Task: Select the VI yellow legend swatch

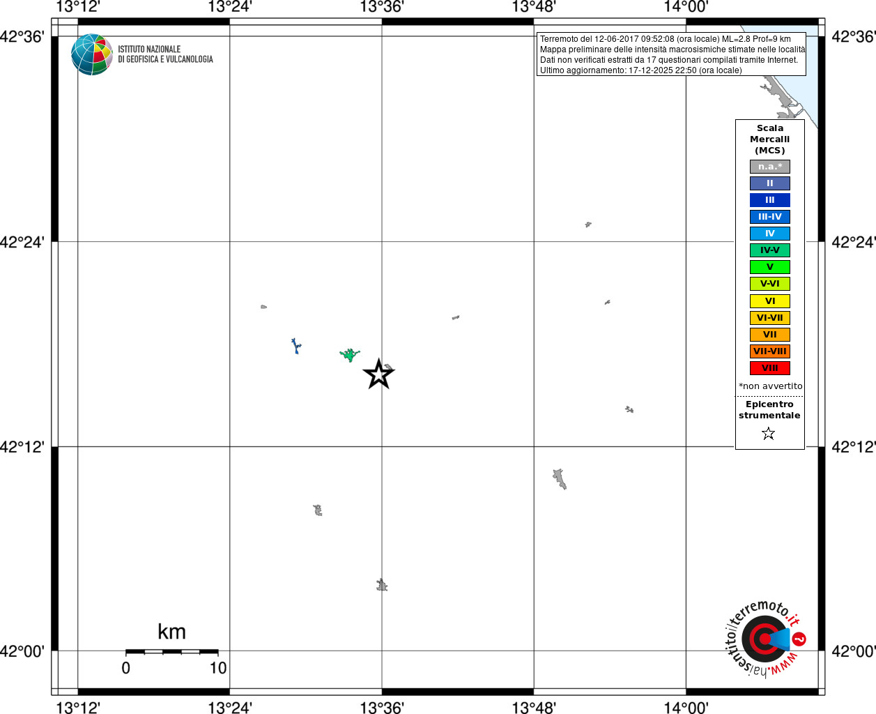Action: click(x=770, y=301)
